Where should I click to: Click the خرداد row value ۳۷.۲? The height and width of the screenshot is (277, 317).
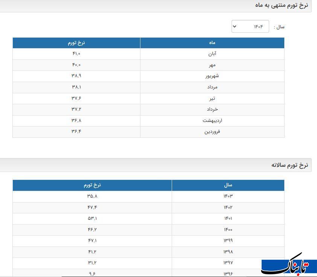[76, 110]
